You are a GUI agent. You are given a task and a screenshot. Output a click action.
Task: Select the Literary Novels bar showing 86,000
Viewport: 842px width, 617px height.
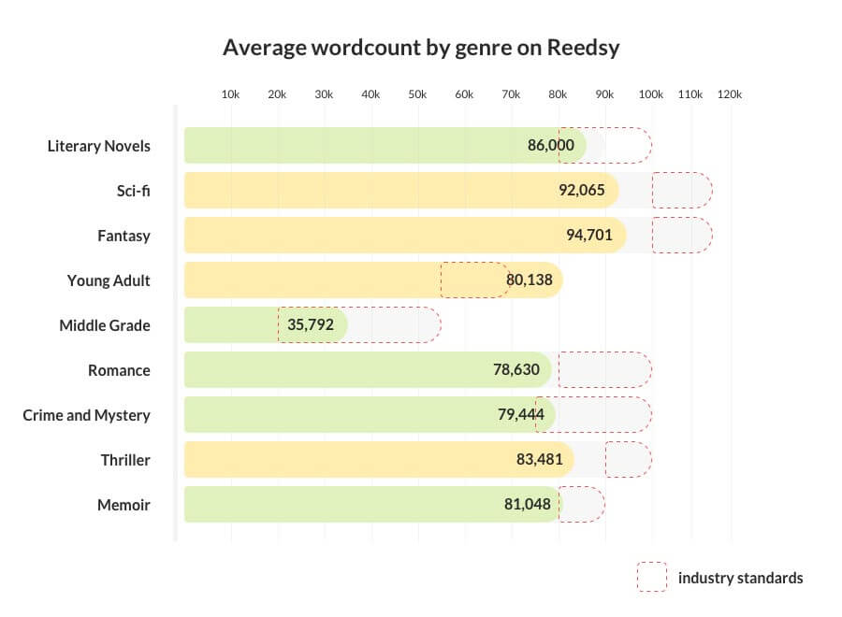(385, 146)
